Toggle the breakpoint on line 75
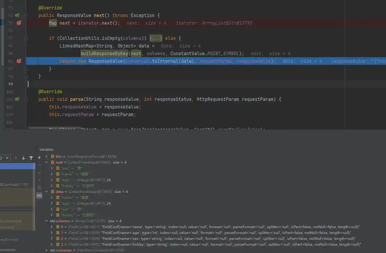The height and width of the screenshot is (253, 386). [19, 23]
